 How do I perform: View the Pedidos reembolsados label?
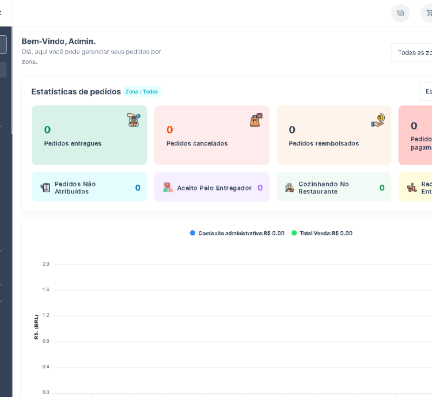coord(324,143)
